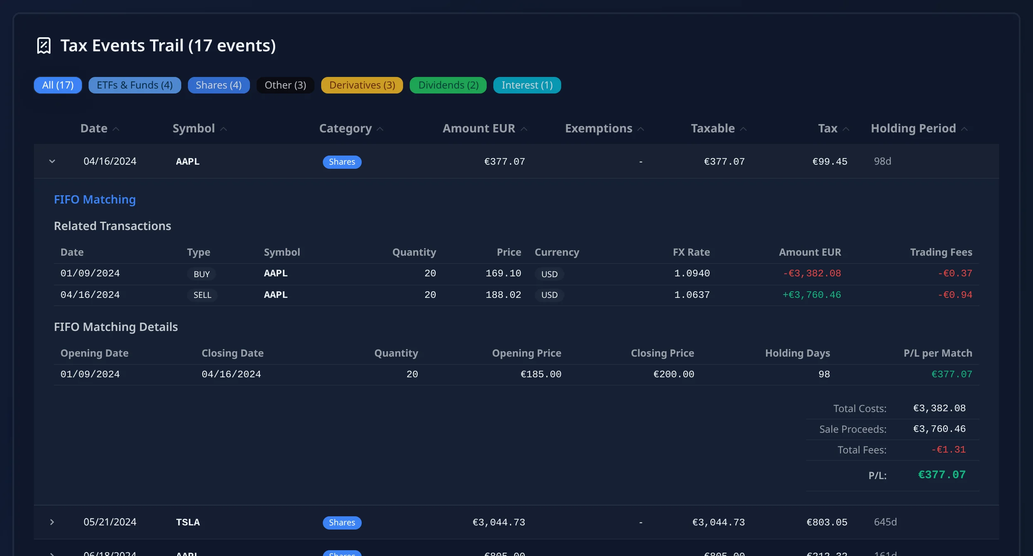This screenshot has width=1033, height=556.
Task: Click the -€3,382.08 amount
Action: tap(812, 273)
